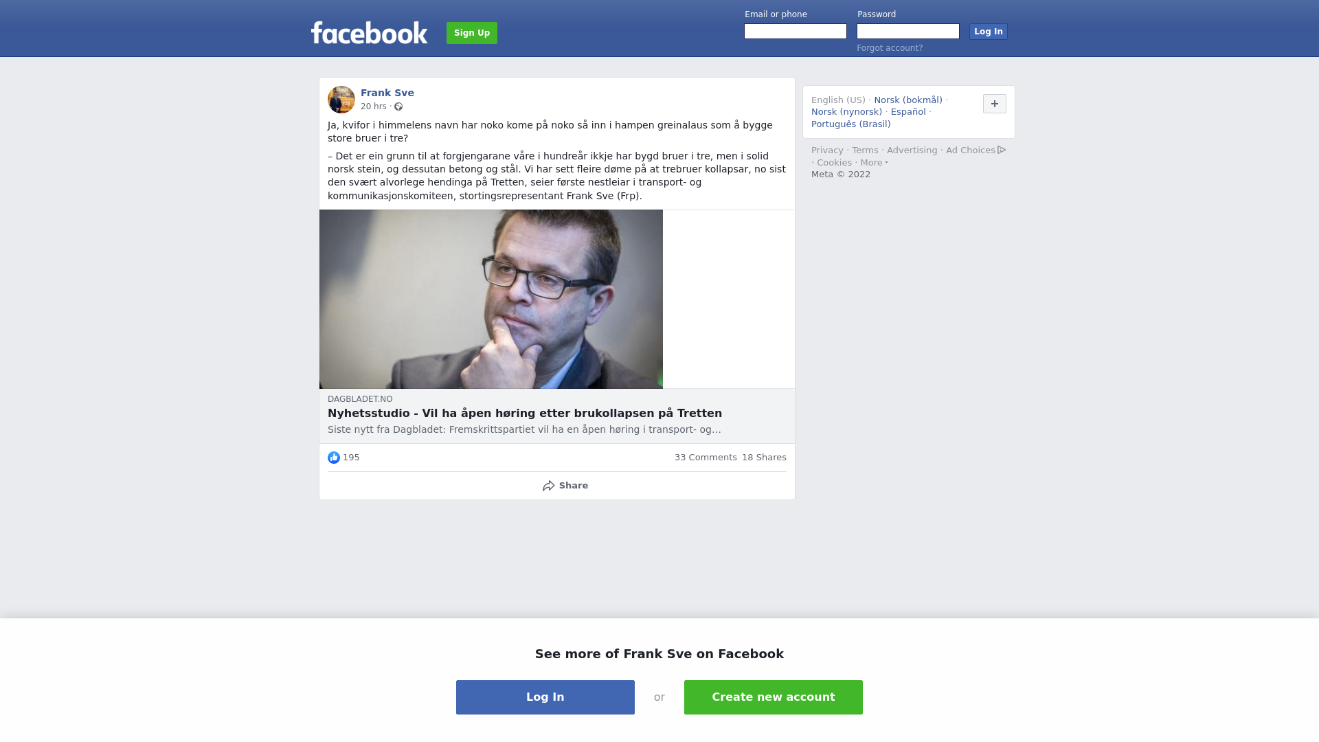Open the Dagbladet Nyhetsstudio article headline
1319x742 pixels.
pos(525,414)
